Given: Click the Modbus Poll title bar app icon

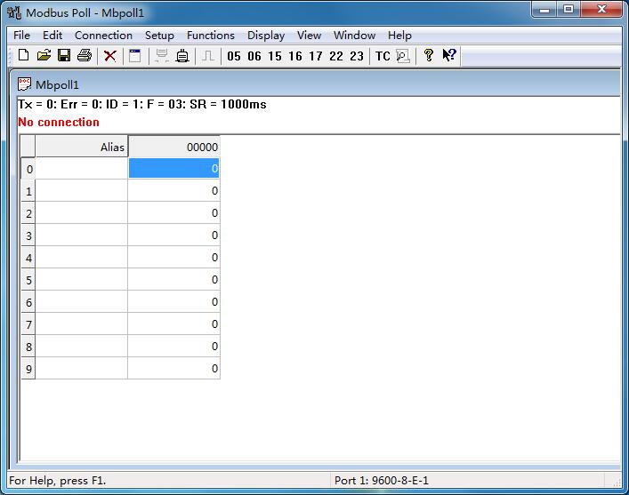Looking at the screenshot, I should [14, 12].
